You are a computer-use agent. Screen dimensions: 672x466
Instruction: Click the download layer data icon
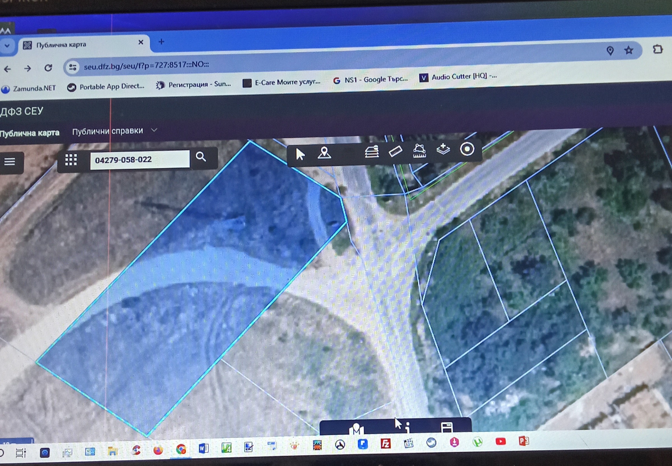click(x=443, y=149)
